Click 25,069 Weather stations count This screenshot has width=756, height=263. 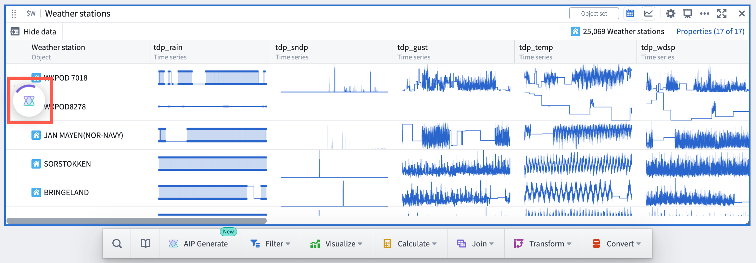[x=623, y=31]
